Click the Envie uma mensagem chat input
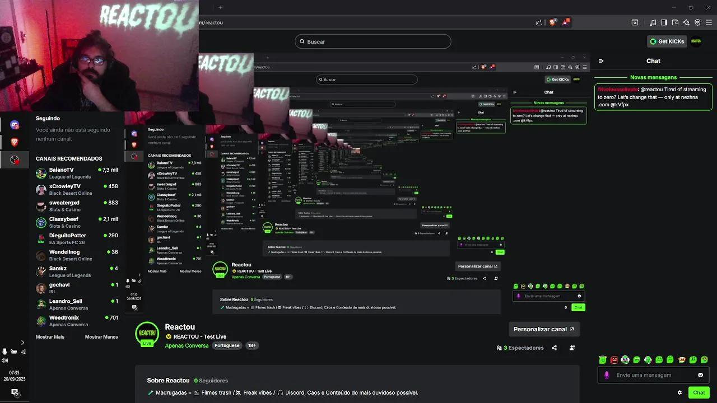 click(x=653, y=375)
